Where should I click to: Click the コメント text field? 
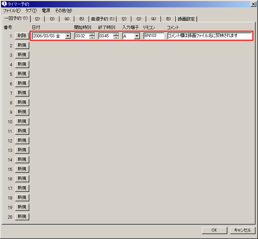pos(209,36)
